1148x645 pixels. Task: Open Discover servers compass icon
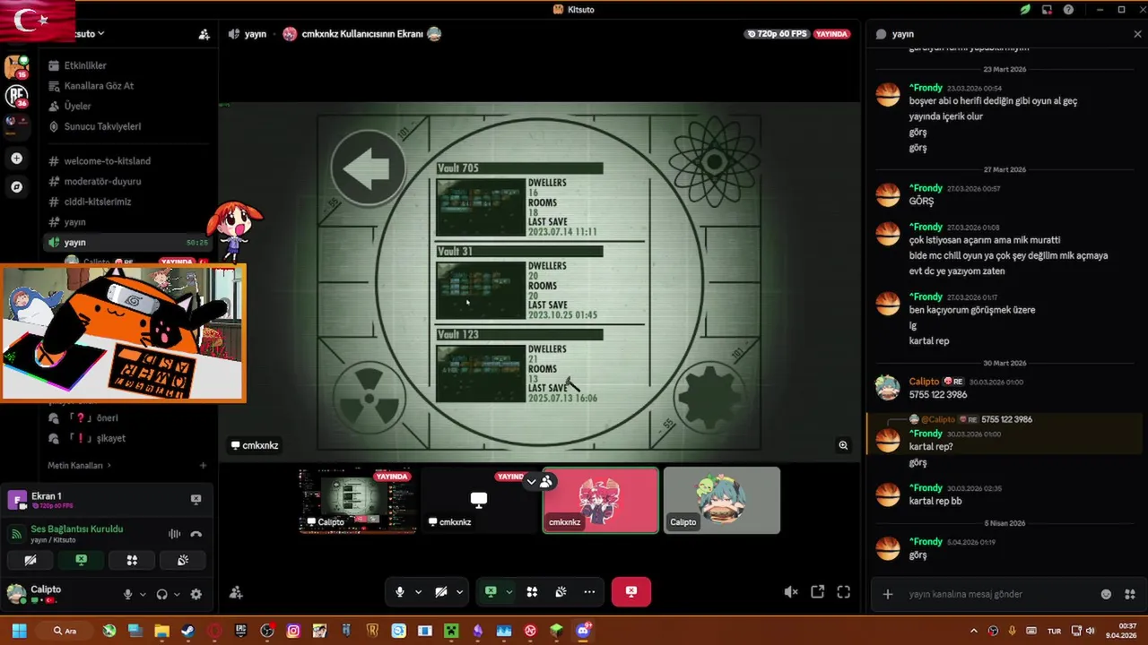(x=16, y=187)
